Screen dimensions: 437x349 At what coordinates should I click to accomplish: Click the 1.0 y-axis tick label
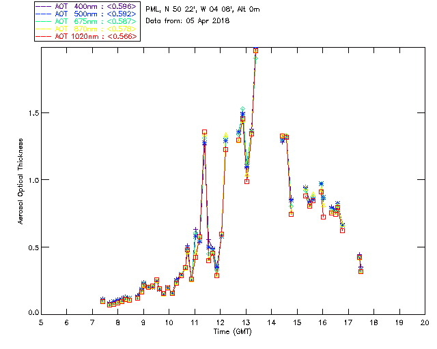pyautogui.click(x=33, y=180)
